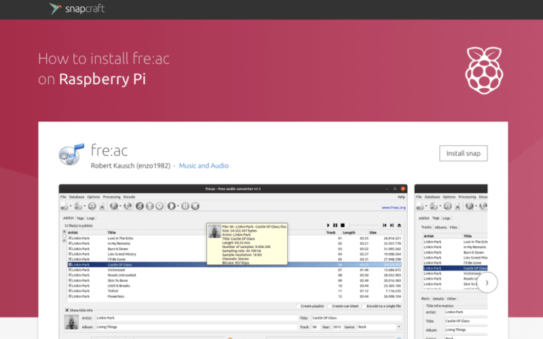Toggle the Show title info checkbox

tap(67, 311)
